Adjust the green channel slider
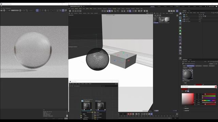This screenshot has height=122, width=218. [x=209, y=96]
